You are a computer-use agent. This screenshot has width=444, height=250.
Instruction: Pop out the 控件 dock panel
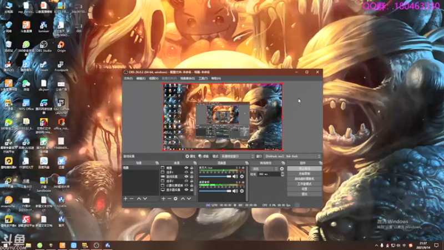[x=321, y=163]
